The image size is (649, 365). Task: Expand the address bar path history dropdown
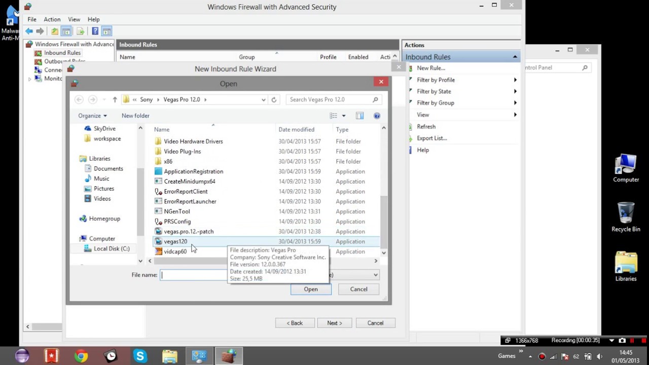pos(264,100)
